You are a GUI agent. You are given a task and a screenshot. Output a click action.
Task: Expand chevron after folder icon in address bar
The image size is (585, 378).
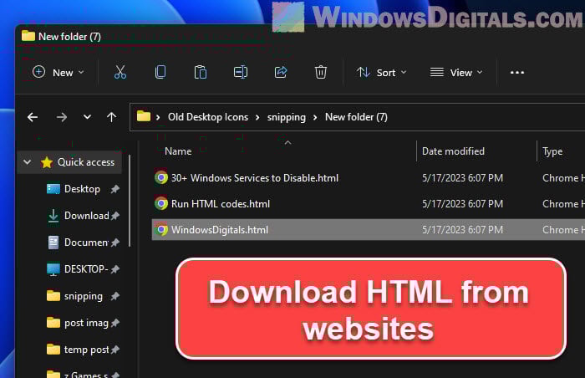point(158,118)
